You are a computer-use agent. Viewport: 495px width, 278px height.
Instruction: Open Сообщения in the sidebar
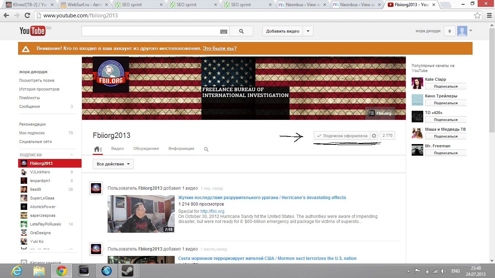[x=29, y=106]
